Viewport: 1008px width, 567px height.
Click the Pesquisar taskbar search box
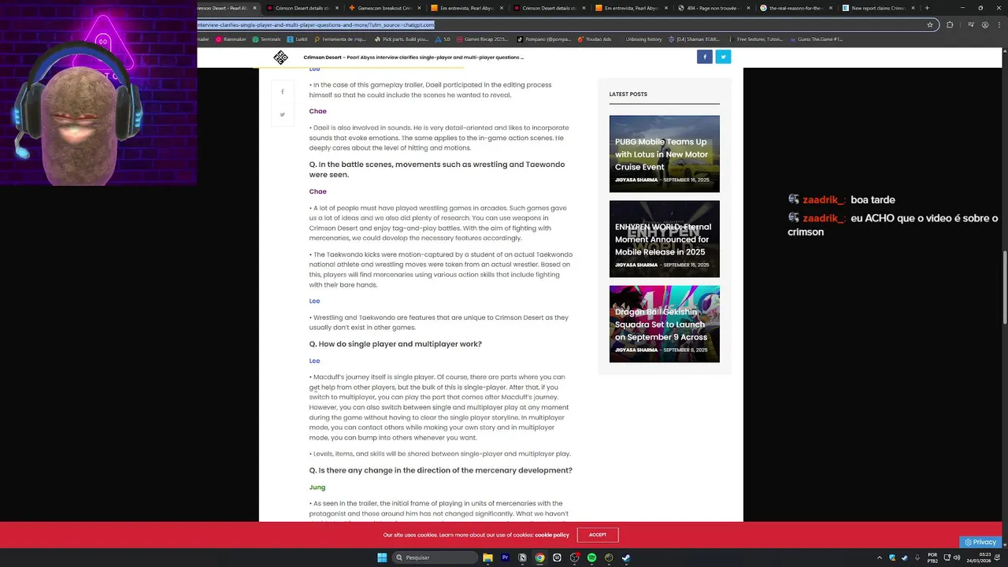click(x=436, y=558)
